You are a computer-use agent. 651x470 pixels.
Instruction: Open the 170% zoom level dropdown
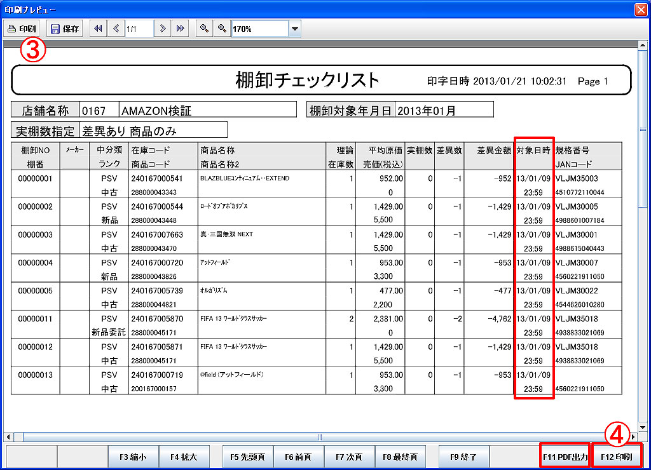click(x=294, y=29)
